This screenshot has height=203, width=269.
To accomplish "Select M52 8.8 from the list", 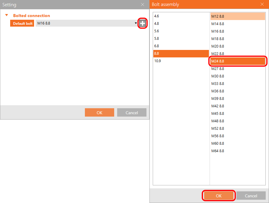I will (238, 128).
